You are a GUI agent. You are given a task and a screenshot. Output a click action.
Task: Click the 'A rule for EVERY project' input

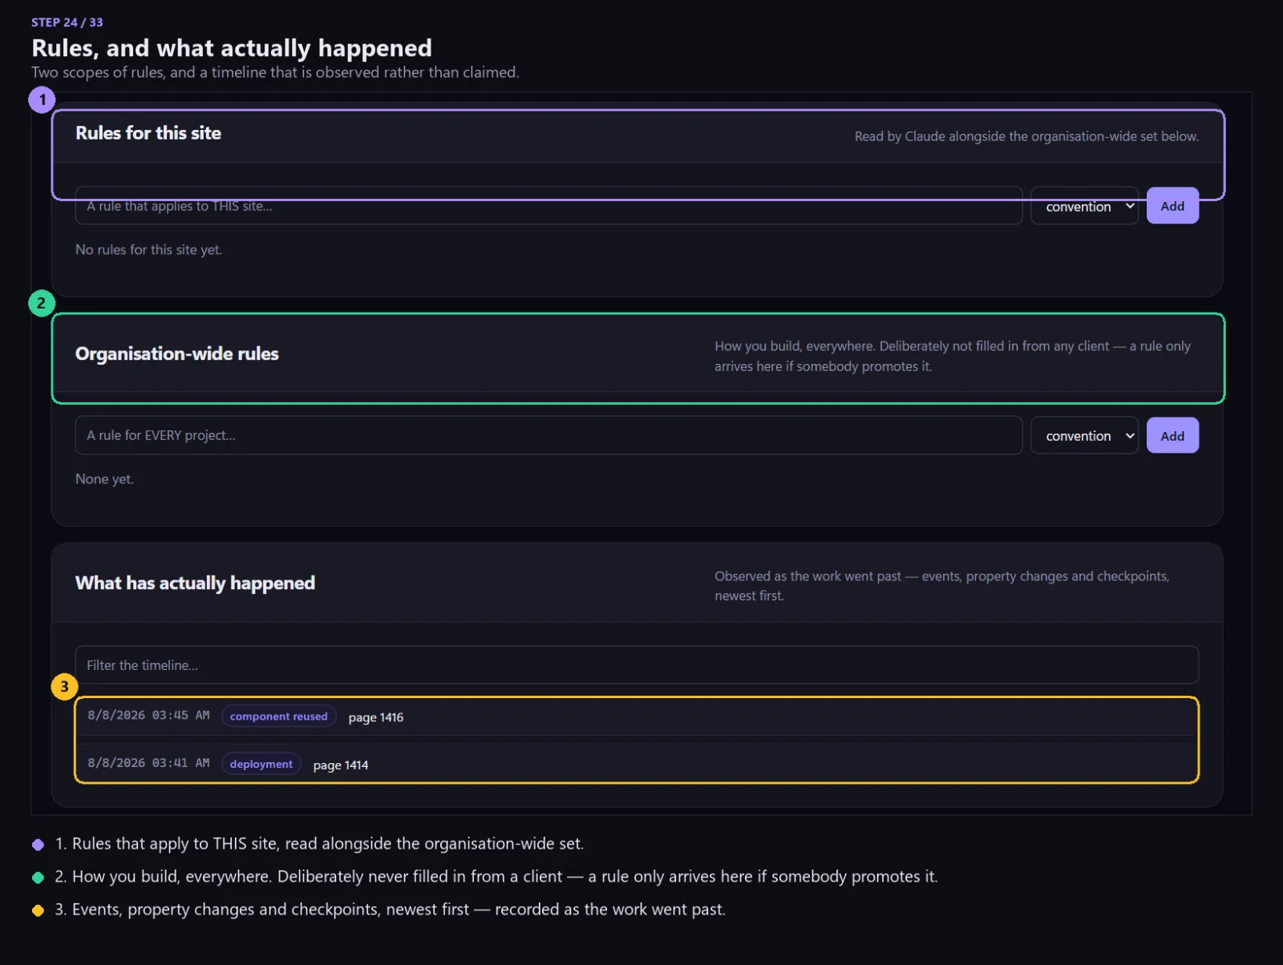coord(548,435)
